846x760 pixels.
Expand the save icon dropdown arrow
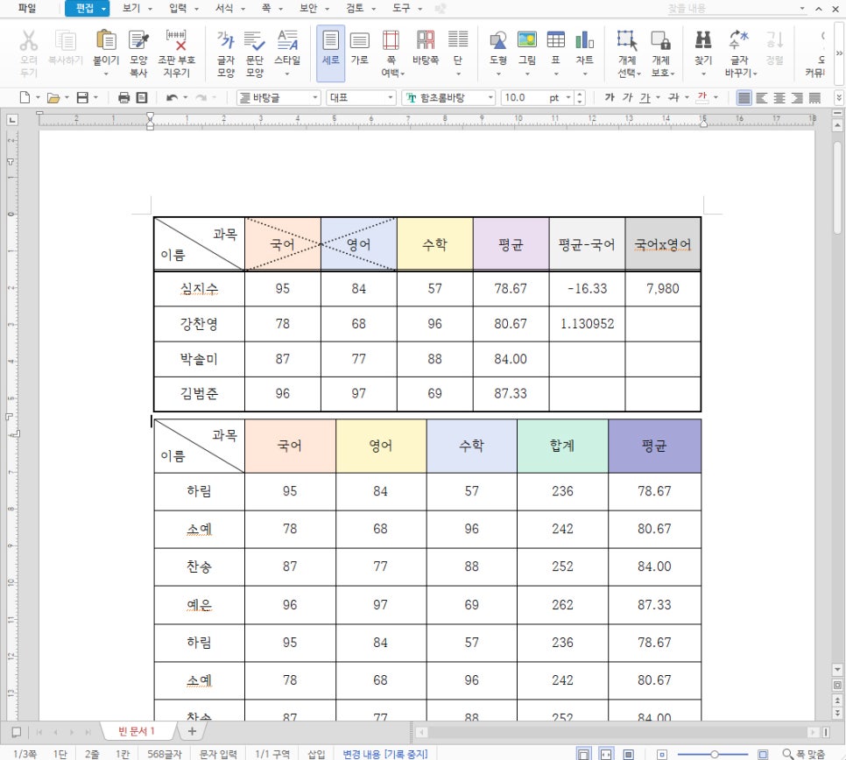pos(95,98)
